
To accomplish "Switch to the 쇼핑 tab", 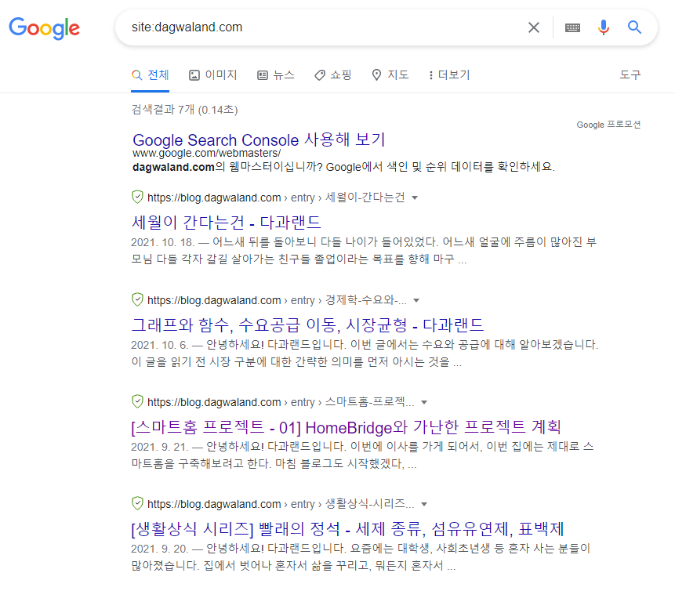I will pyautogui.click(x=333, y=75).
